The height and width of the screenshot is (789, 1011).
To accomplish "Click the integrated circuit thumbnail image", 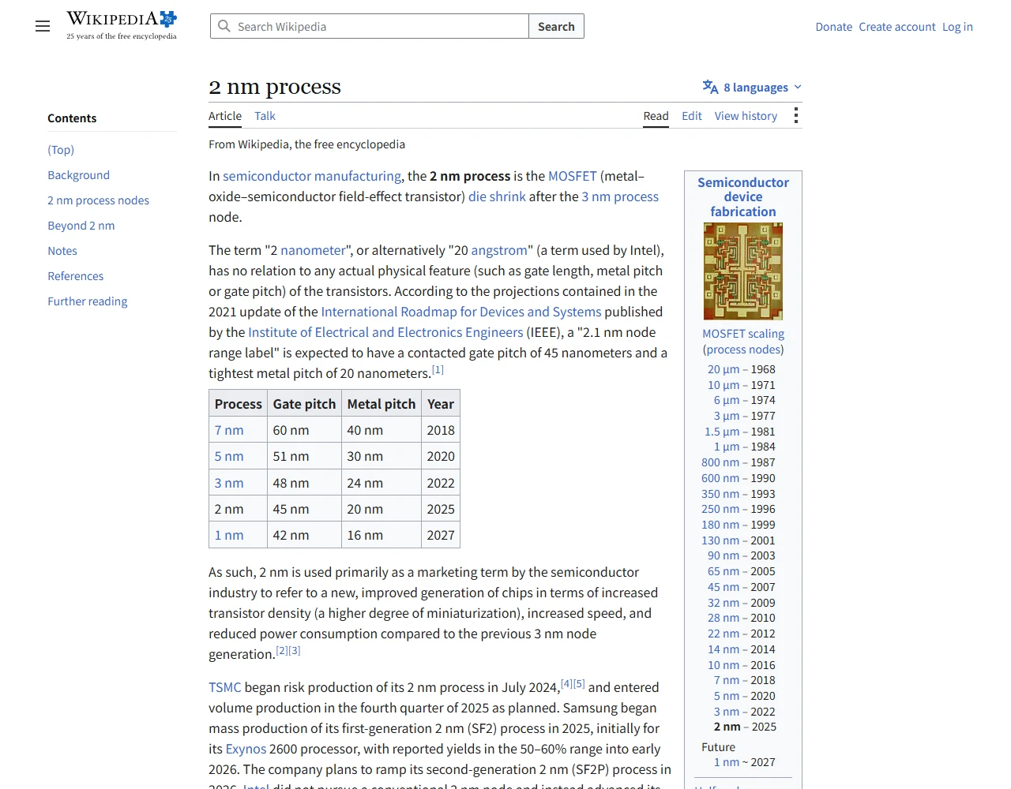I will [743, 271].
